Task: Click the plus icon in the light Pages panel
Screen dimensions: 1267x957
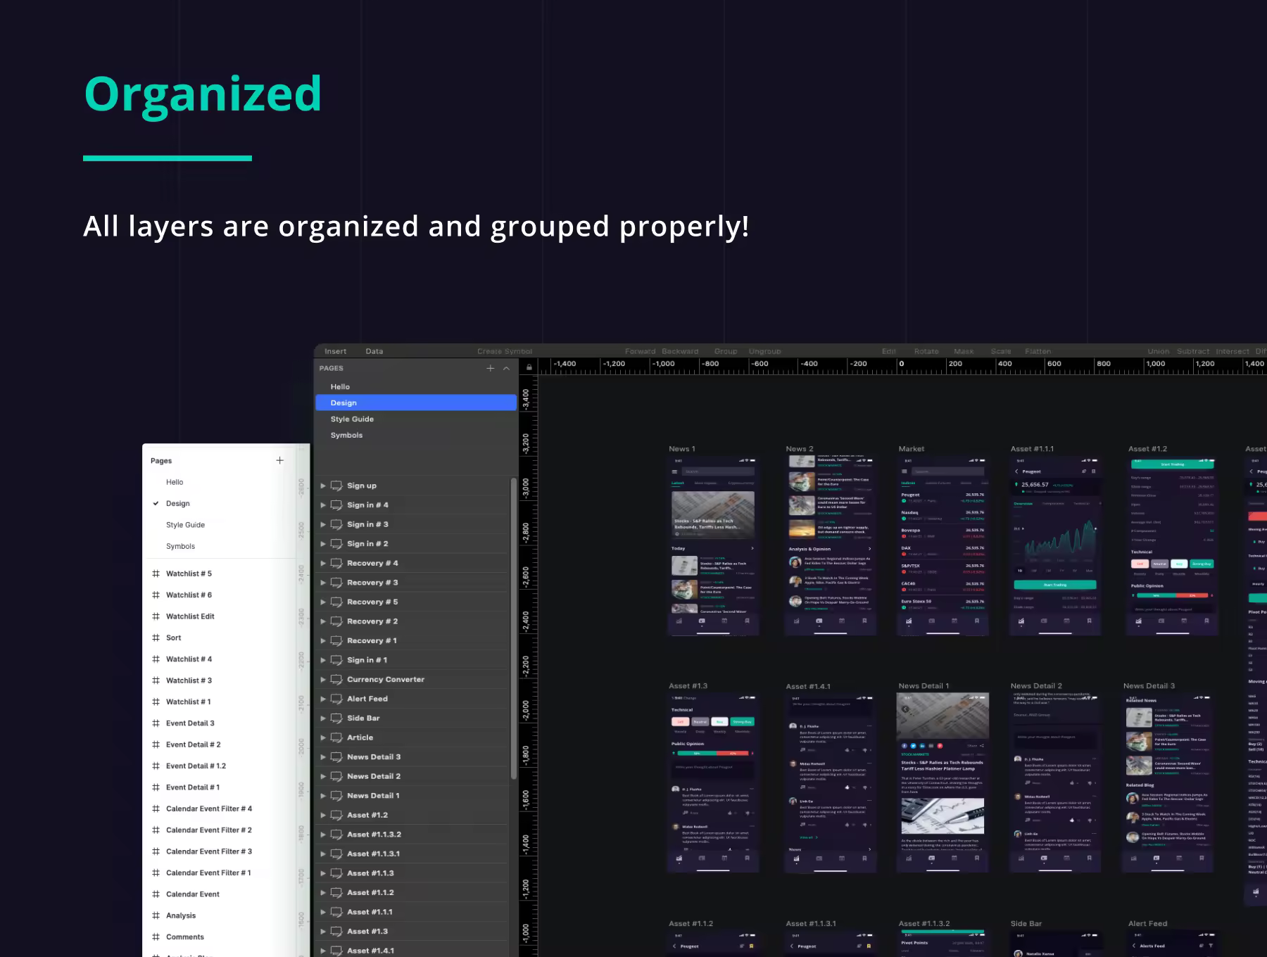Action: [279, 460]
